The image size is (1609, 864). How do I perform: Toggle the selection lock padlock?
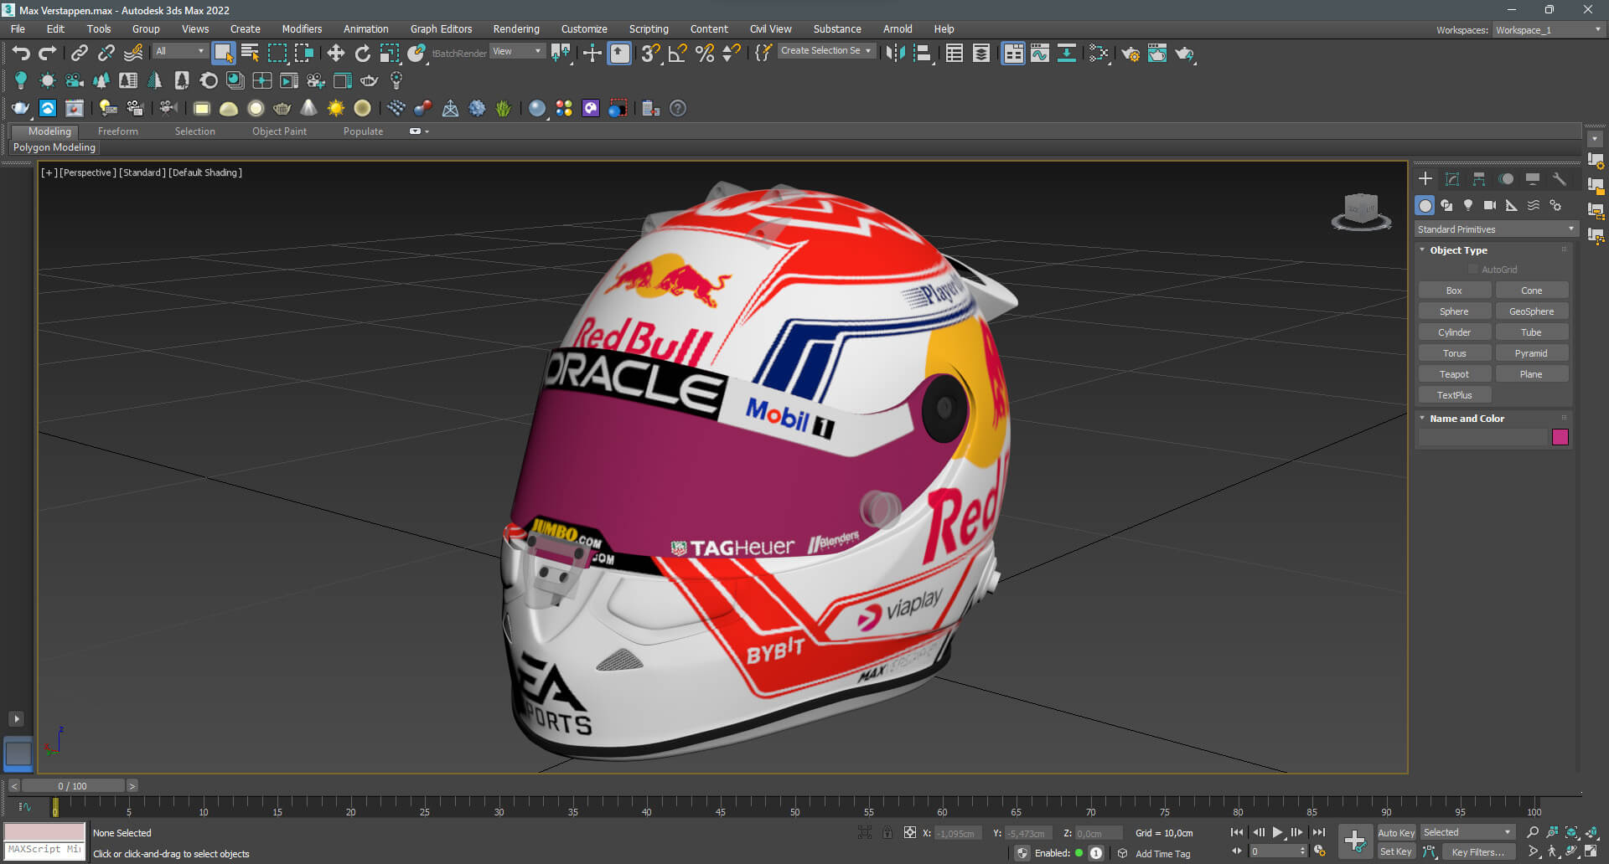click(x=887, y=832)
